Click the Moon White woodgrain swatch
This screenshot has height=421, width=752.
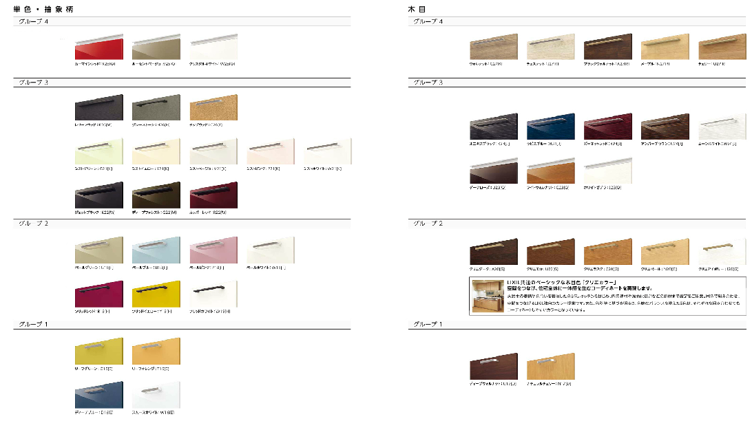(722, 127)
